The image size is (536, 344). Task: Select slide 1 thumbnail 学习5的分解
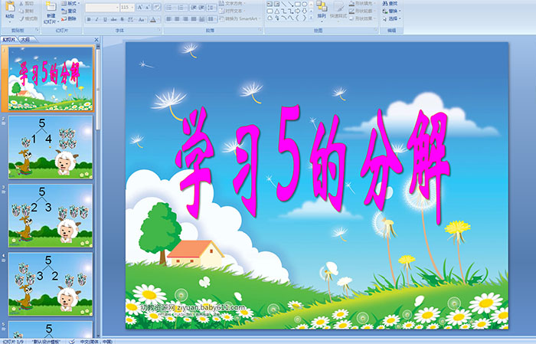[x=51, y=79]
